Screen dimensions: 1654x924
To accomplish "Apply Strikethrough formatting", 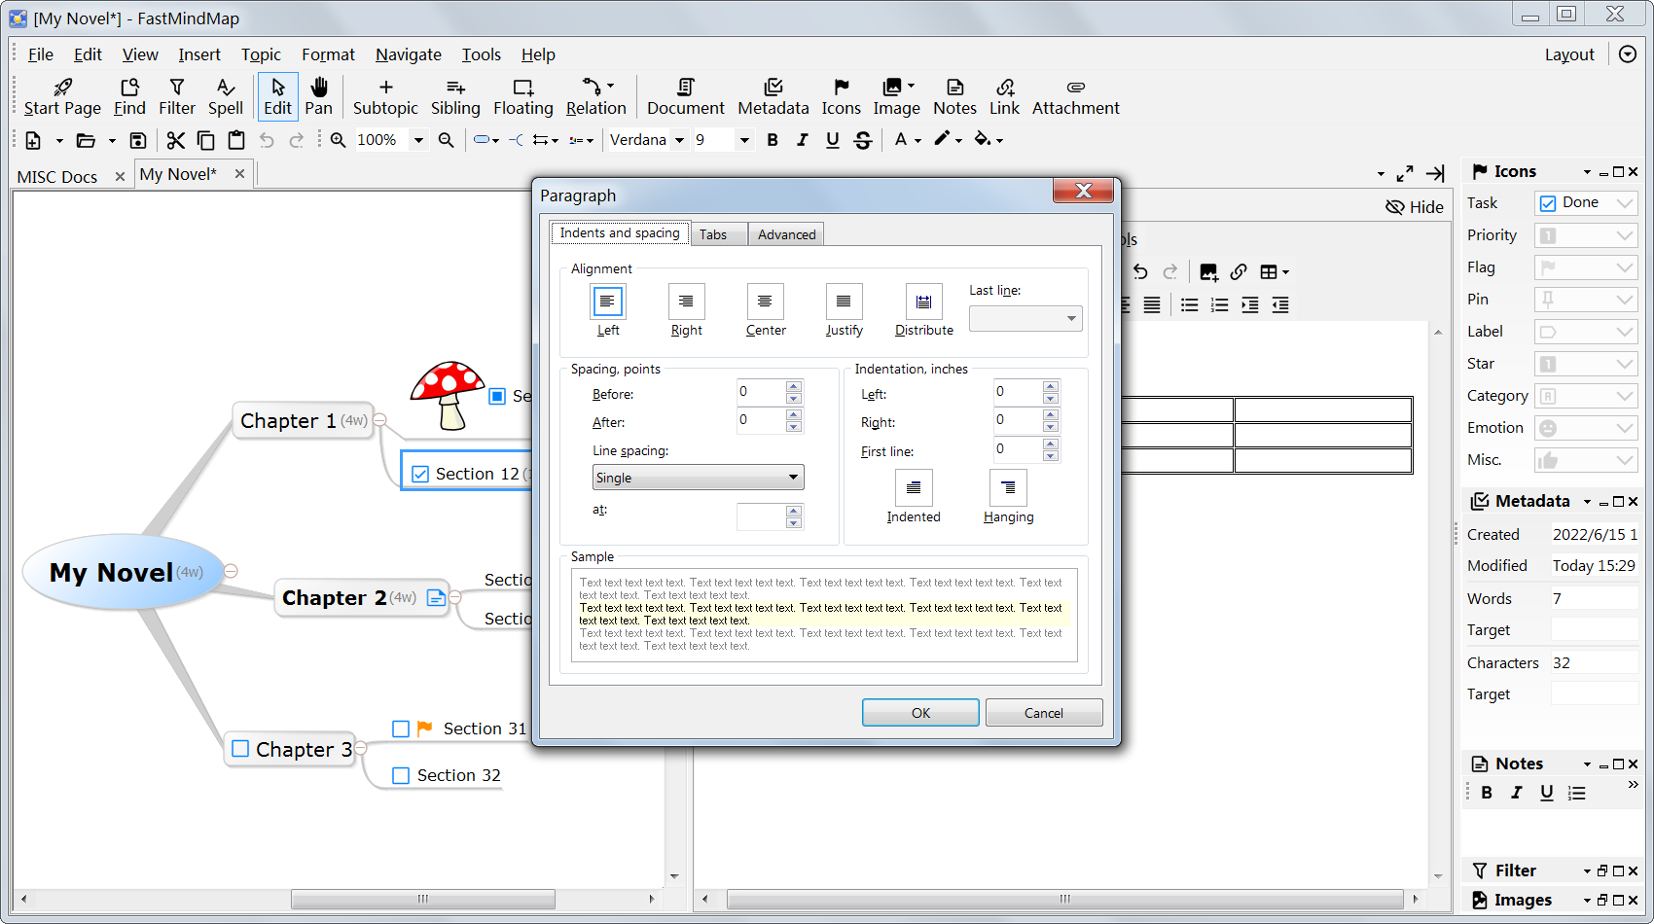I will (x=863, y=140).
